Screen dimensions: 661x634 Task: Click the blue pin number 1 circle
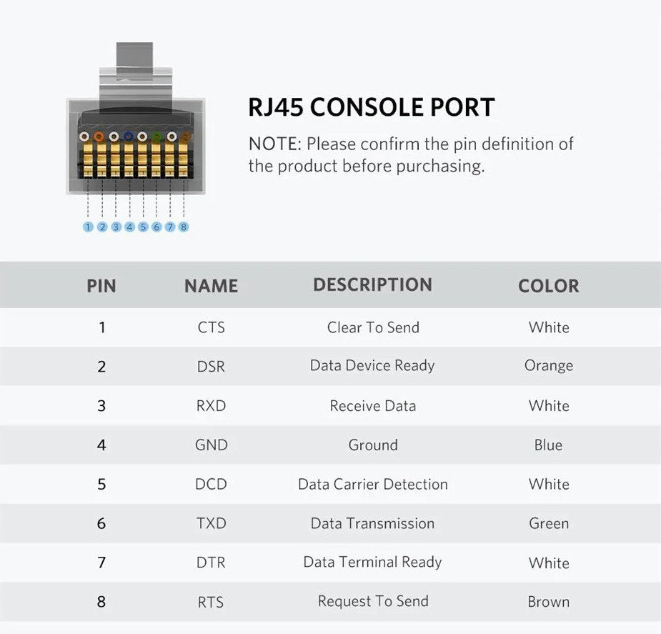88,227
